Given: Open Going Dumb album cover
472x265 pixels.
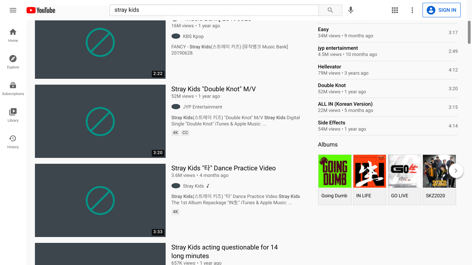Looking at the screenshot, I should 335,171.
